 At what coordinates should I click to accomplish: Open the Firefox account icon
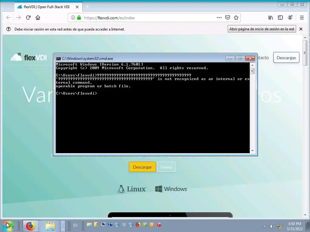[x=290, y=18]
